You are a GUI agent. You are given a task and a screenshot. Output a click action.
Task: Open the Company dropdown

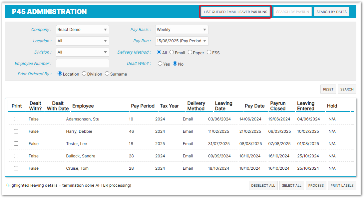tap(82, 30)
